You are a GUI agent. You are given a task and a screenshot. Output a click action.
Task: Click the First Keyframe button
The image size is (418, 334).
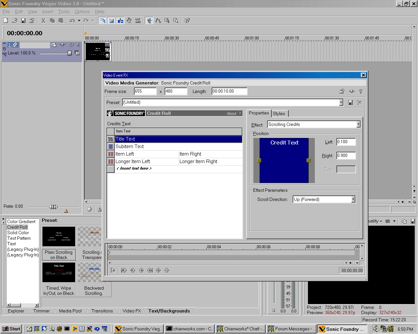pyautogui.click(x=124, y=270)
